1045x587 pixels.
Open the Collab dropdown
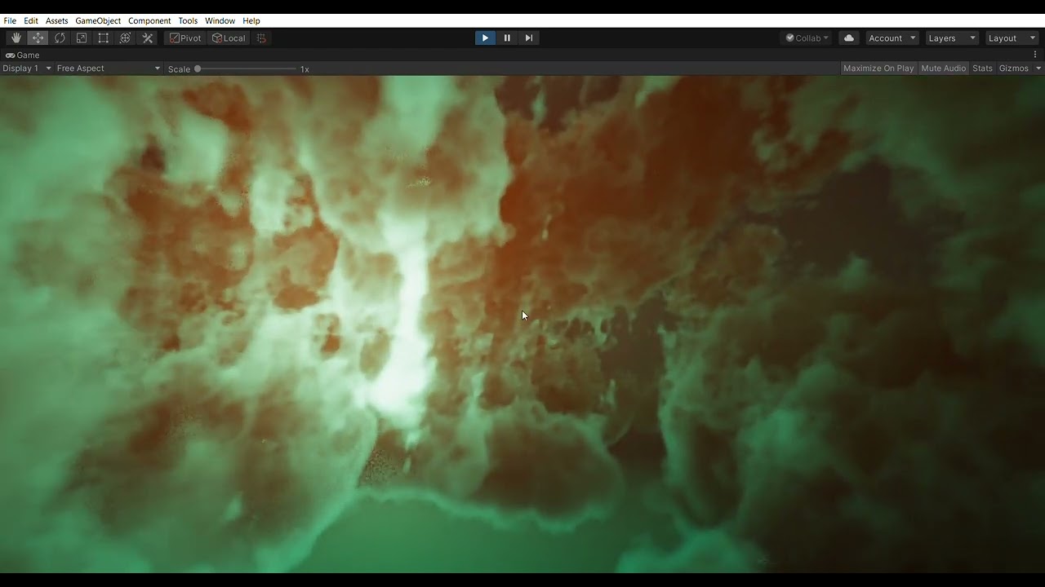tap(807, 38)
